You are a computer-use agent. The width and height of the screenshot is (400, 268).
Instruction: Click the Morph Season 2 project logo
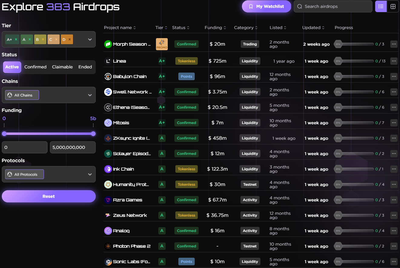click(108, 44)
